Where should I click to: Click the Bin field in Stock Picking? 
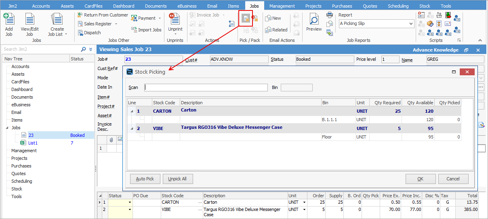pos(297,87)
